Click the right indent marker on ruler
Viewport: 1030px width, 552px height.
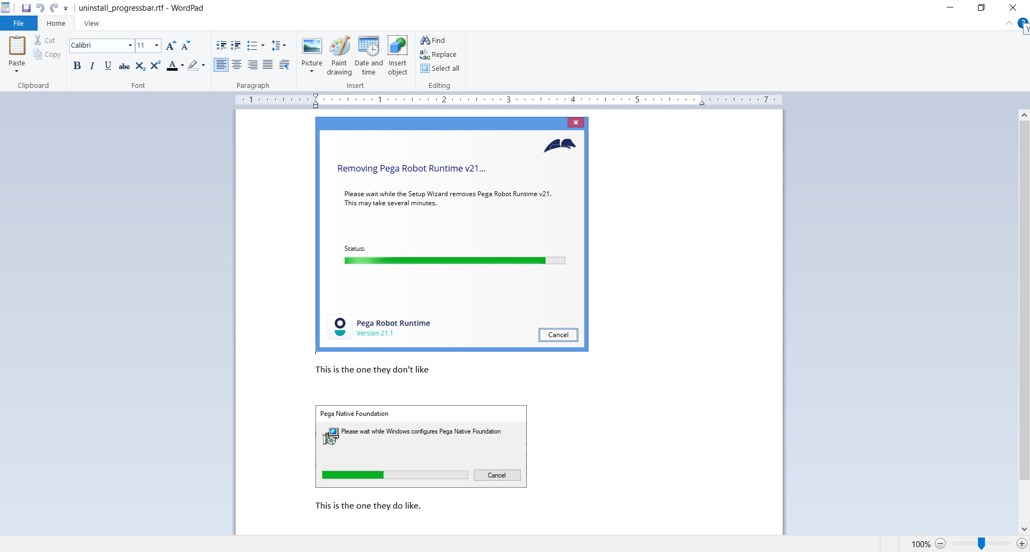702,102
